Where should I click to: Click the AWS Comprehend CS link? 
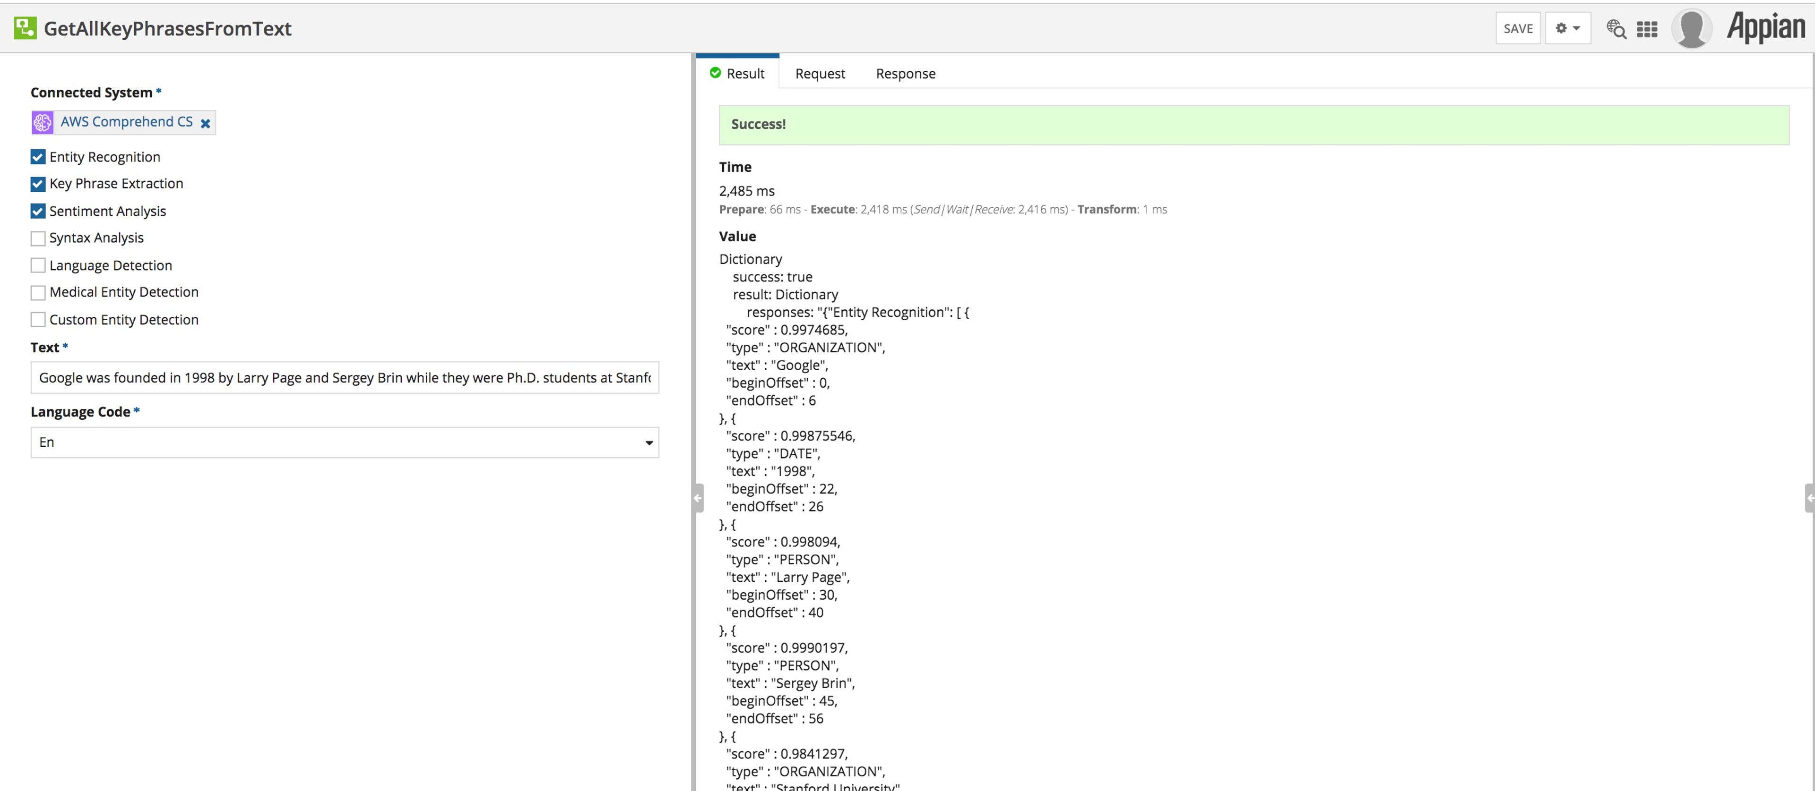(x=126, y=122)
